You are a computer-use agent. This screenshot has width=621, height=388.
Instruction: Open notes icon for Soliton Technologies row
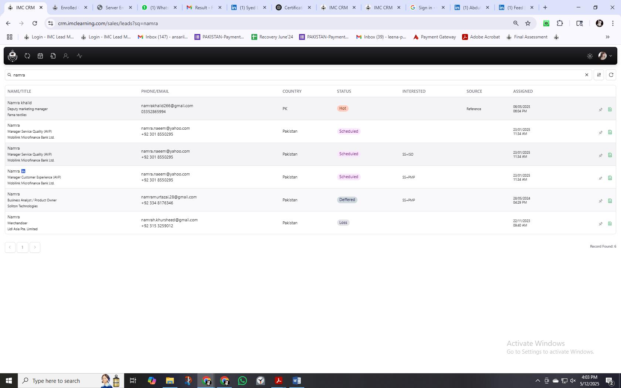click(610, 201)
